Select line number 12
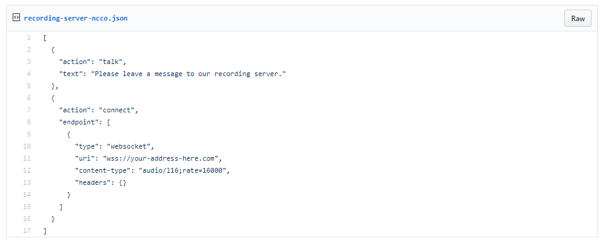The image size is (603, 241). click(27, 170)
